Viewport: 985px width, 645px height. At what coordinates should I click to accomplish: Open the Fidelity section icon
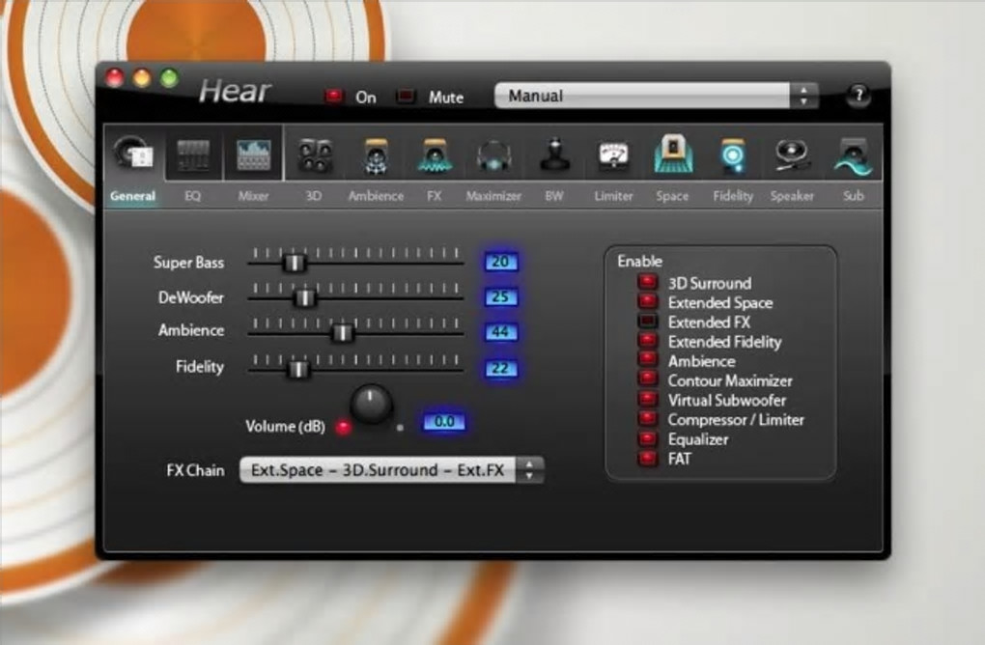point(732,155)
